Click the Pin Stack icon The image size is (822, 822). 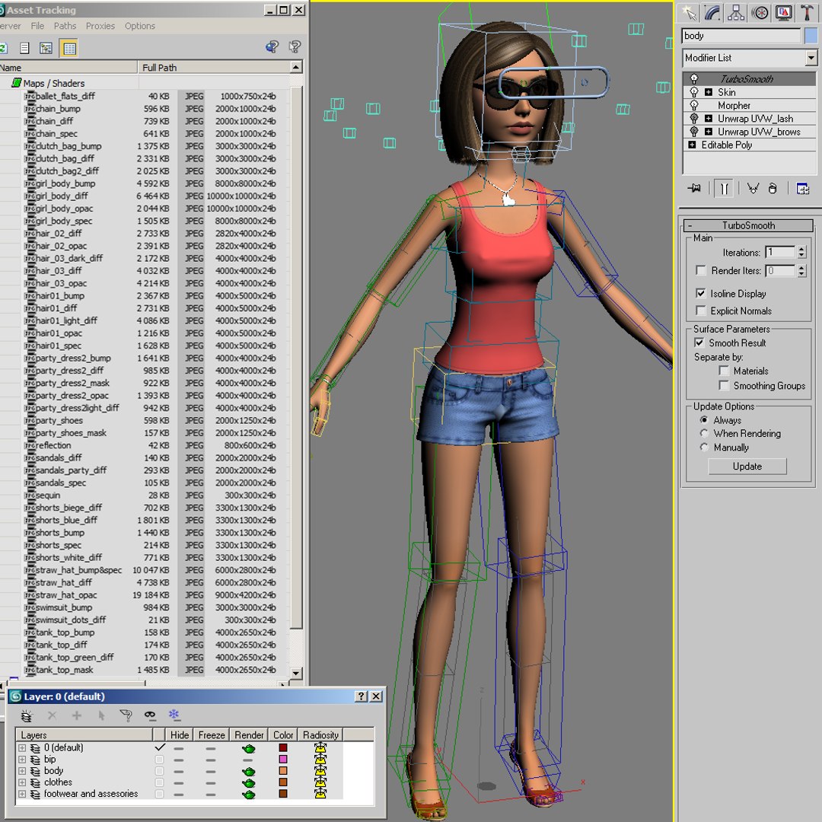tap(694, 188)
